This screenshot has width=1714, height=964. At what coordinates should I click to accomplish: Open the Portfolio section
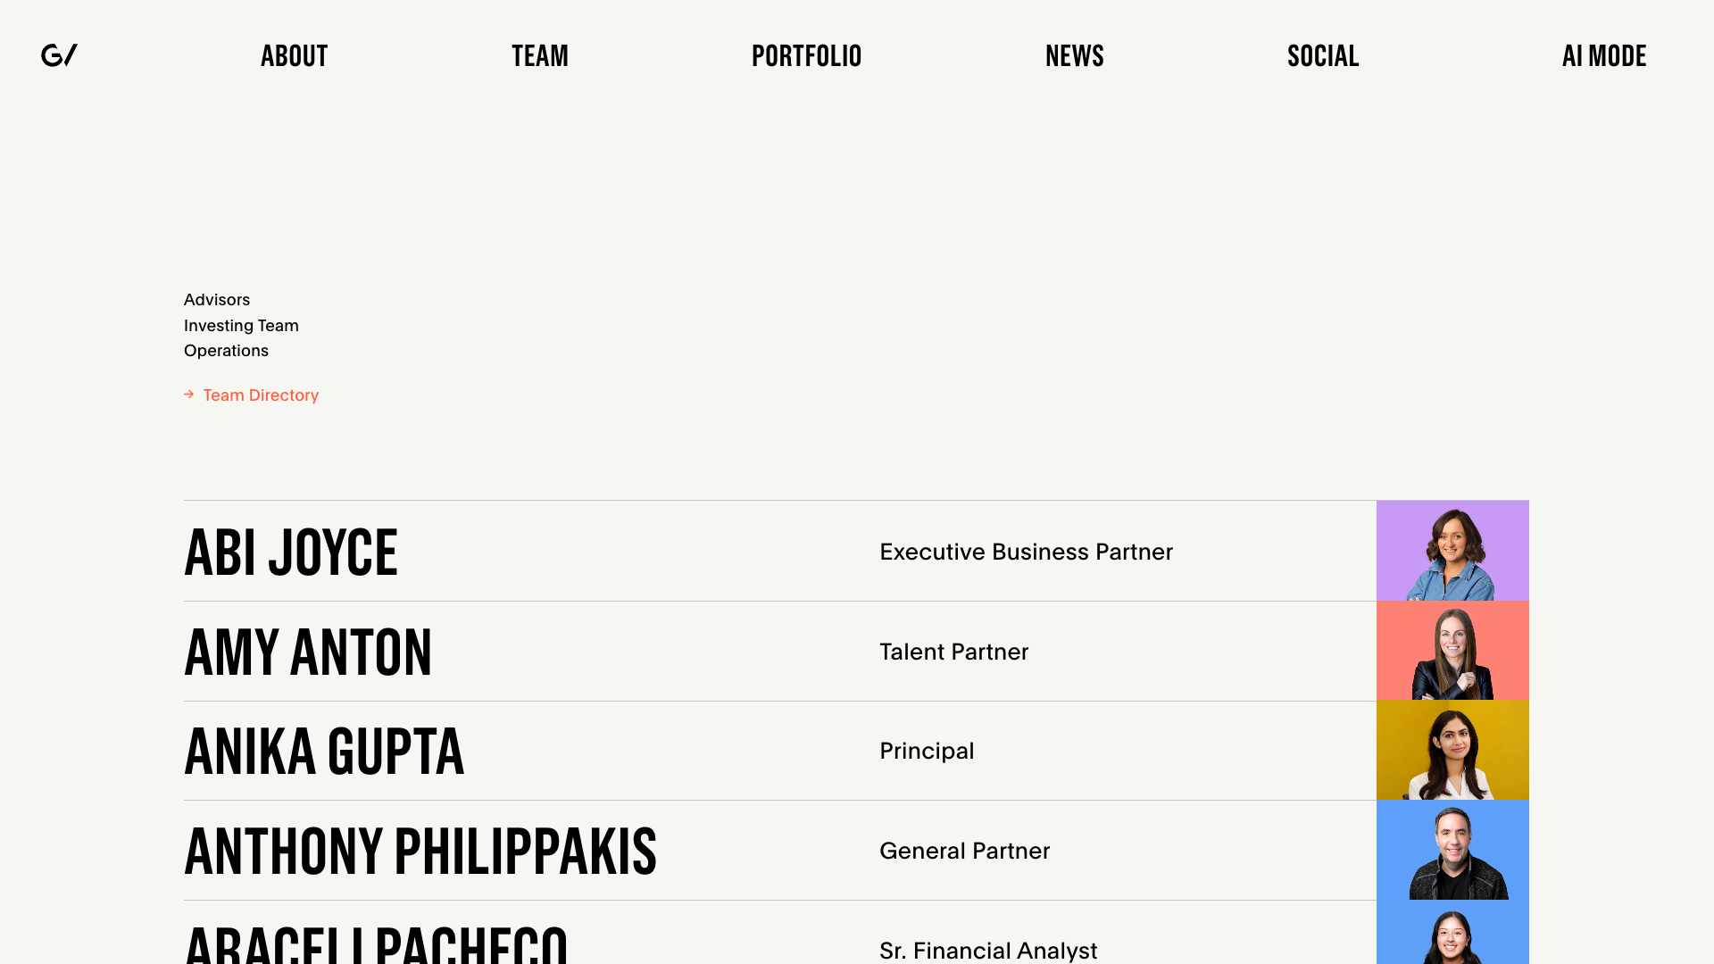806,56
